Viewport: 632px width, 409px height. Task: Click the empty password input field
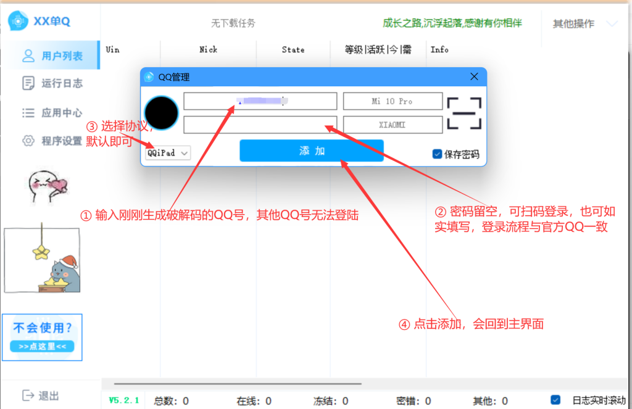pyautogui.click(x=260, y=125)
